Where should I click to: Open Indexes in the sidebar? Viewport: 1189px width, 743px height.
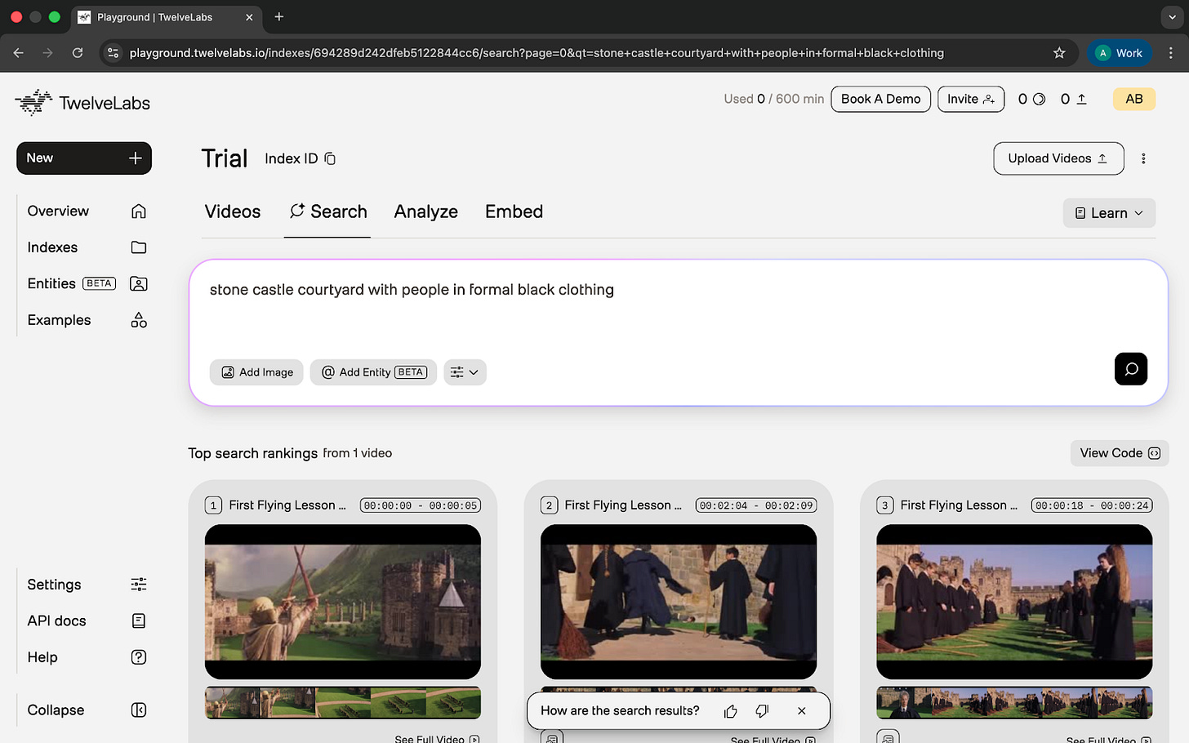click(87, 247)
